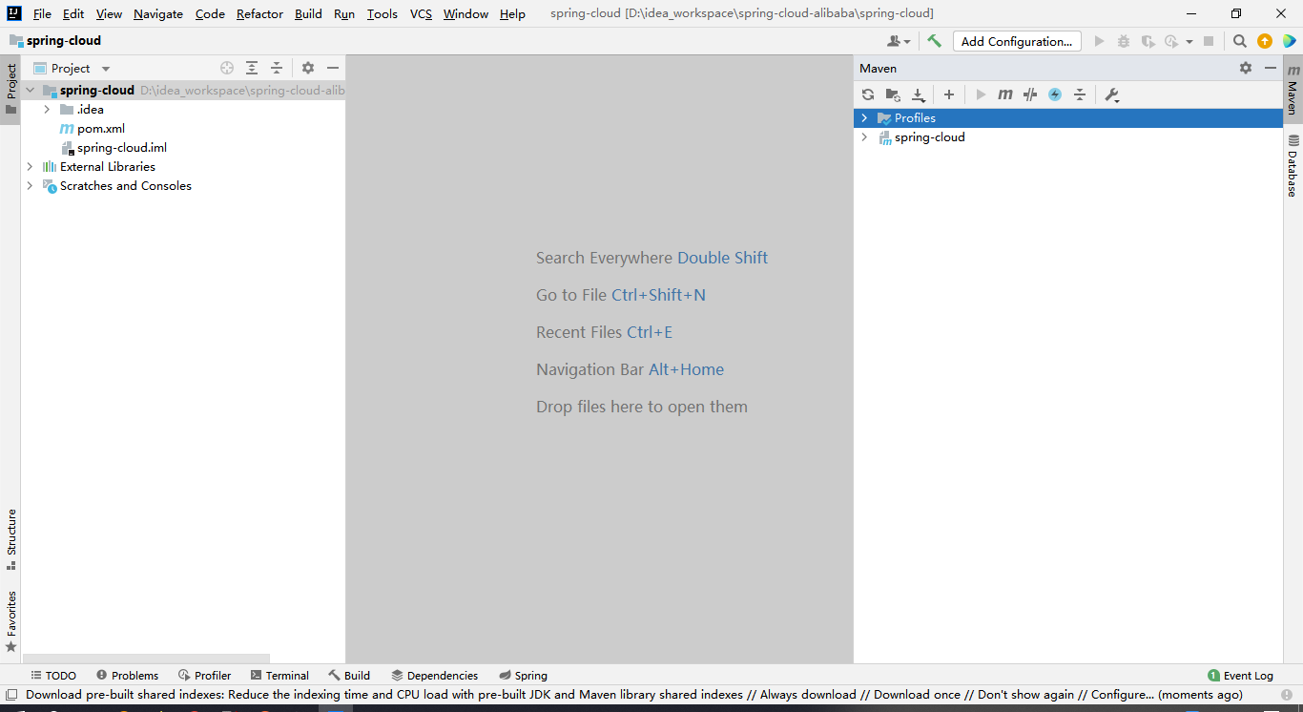This screenshot has height=712, width=1303.
Task: Click Select Opened File target icon
Action: 227,68
